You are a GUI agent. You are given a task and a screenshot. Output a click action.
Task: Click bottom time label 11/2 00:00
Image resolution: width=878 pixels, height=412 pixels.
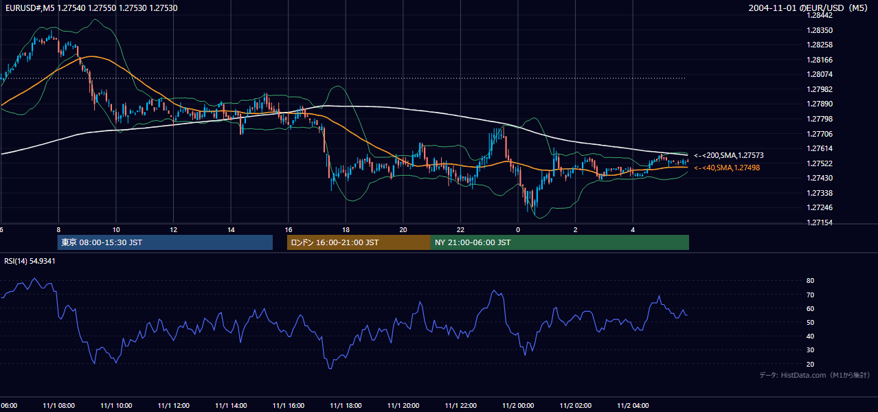click(x=518, y=406)
